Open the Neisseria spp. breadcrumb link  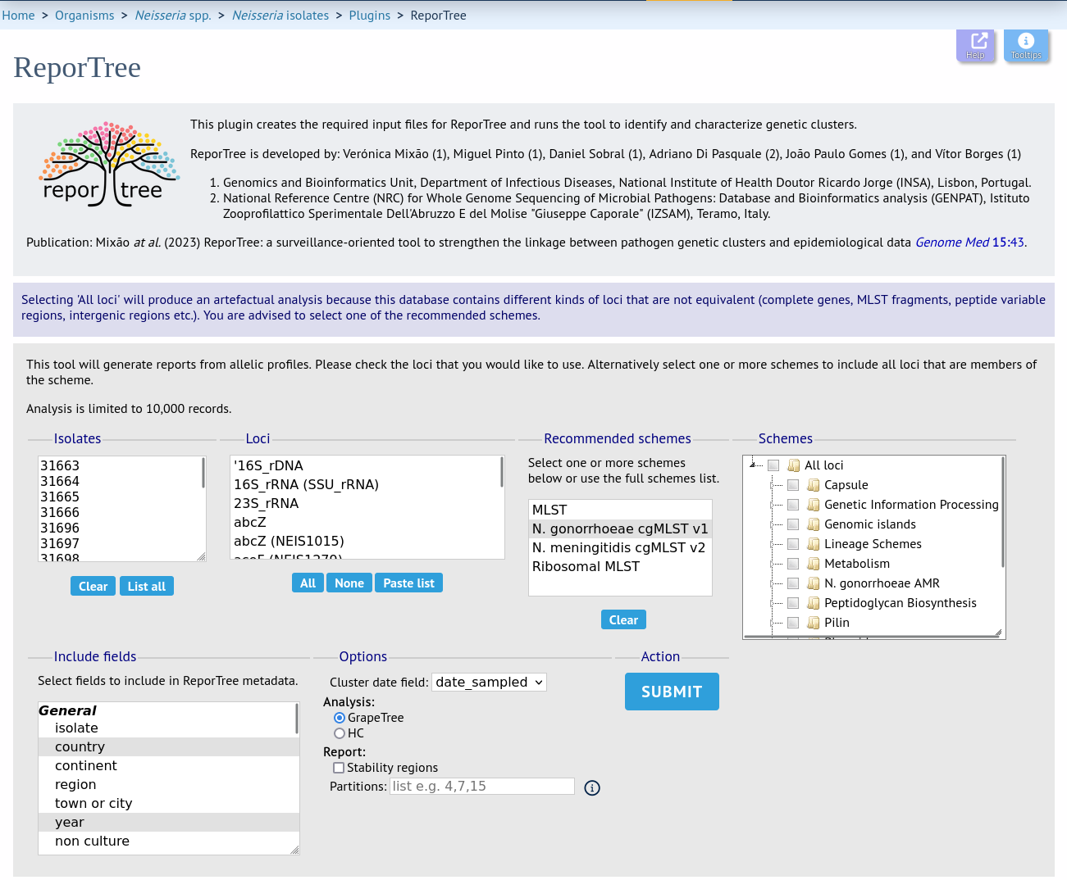point(173,16)
